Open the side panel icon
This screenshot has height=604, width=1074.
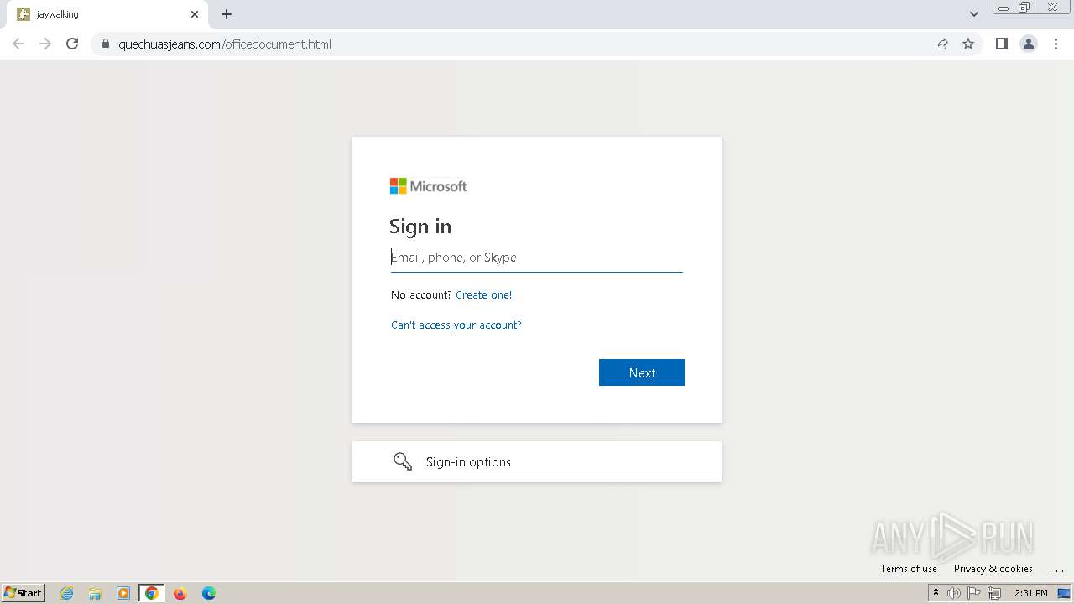point(1001,44)
